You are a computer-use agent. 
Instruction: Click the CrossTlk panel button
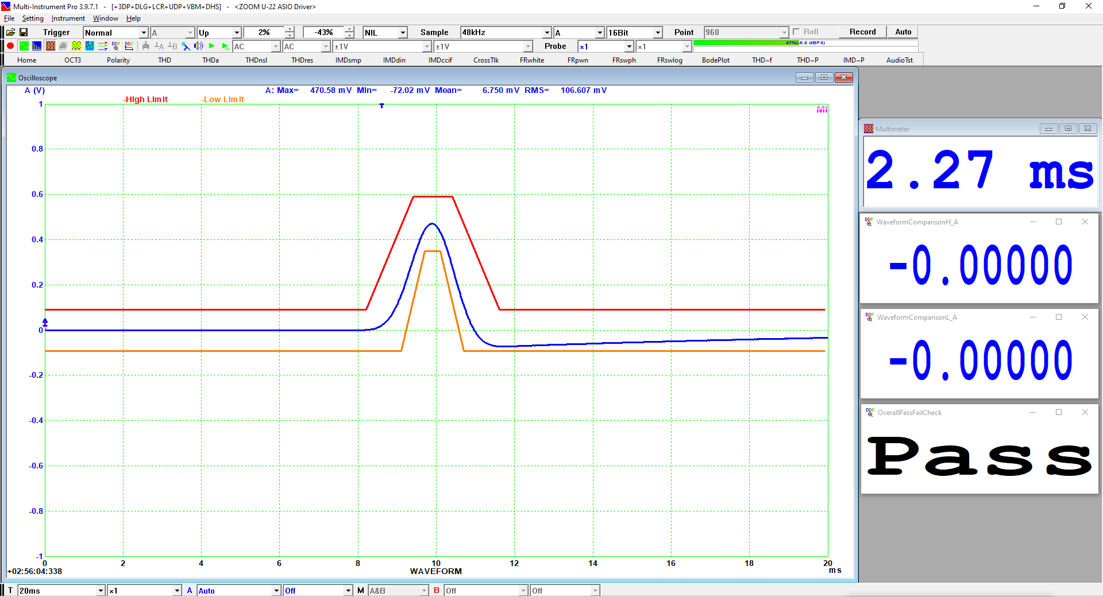(486, 60)
